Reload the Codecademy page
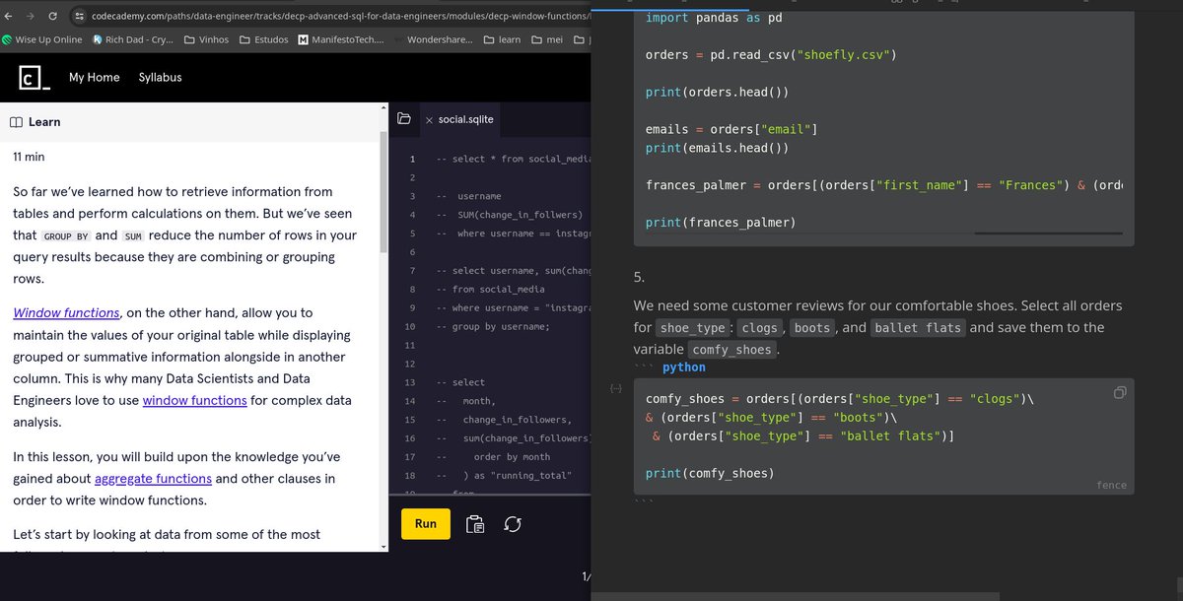 [52, 16]
